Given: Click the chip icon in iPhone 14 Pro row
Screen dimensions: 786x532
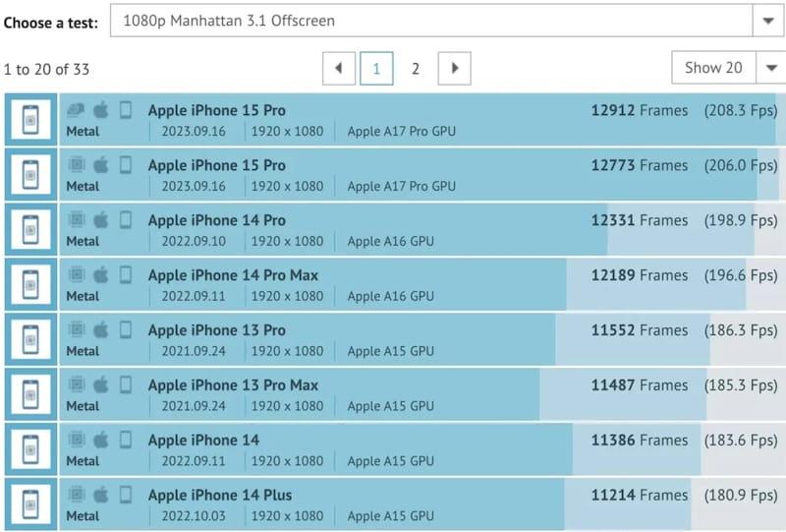Looking at the screenshot, I should [x=77, y=219].
